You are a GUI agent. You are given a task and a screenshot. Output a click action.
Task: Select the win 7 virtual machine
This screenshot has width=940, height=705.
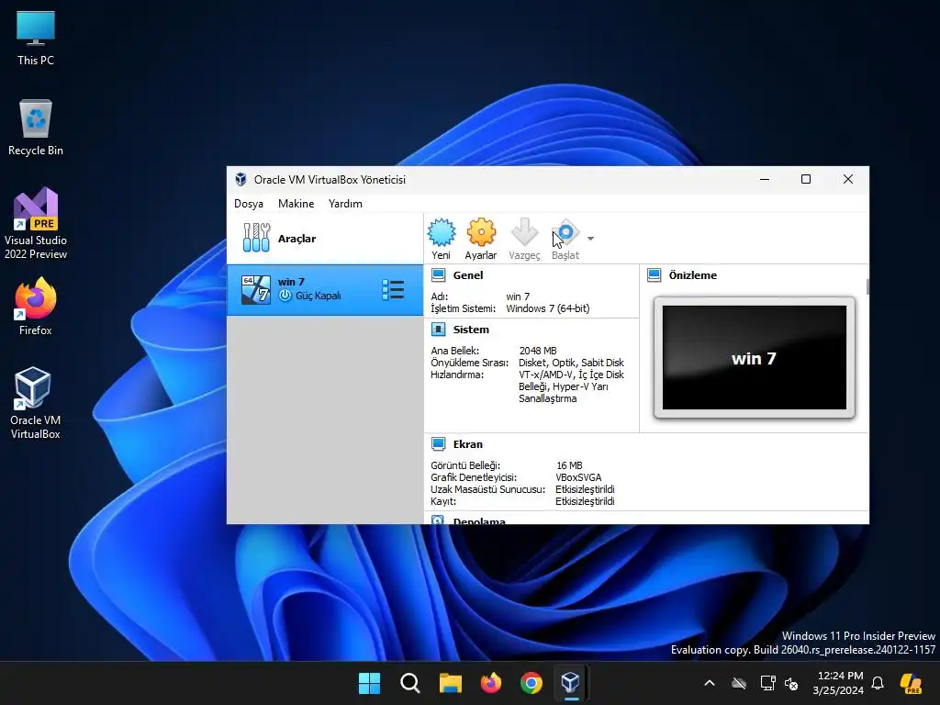tap(325, 289)
